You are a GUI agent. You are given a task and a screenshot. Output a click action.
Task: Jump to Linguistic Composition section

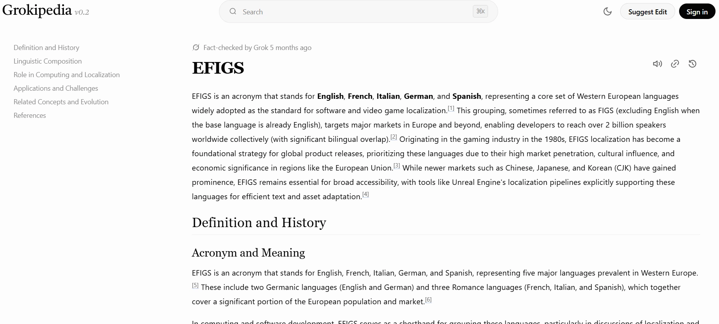pyautogui.click(x=48, y=61)
